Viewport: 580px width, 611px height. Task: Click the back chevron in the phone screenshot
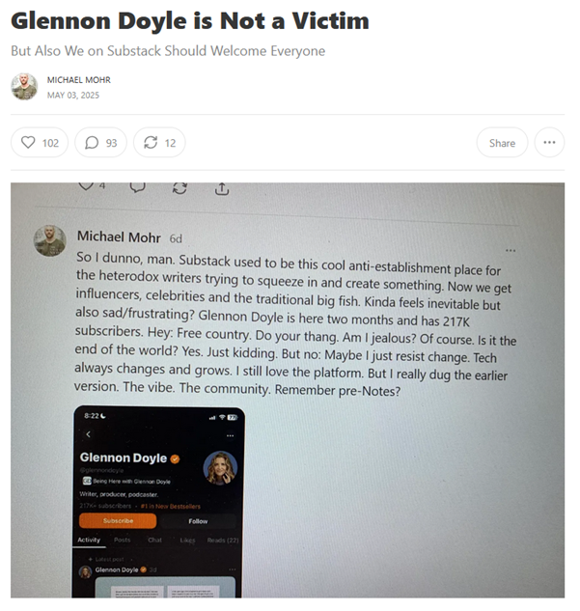point(89,434)
